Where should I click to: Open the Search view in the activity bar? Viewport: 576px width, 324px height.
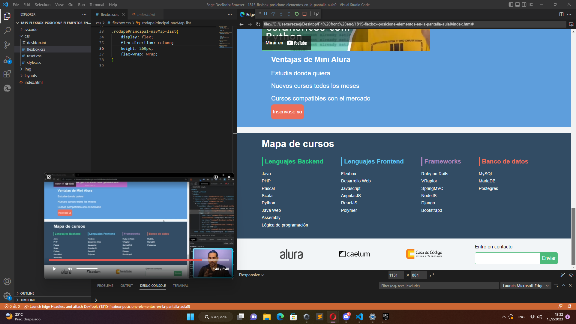click(x=7, y=31)
